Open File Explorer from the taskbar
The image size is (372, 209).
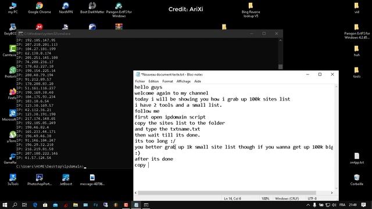click(x=76, y=205)
